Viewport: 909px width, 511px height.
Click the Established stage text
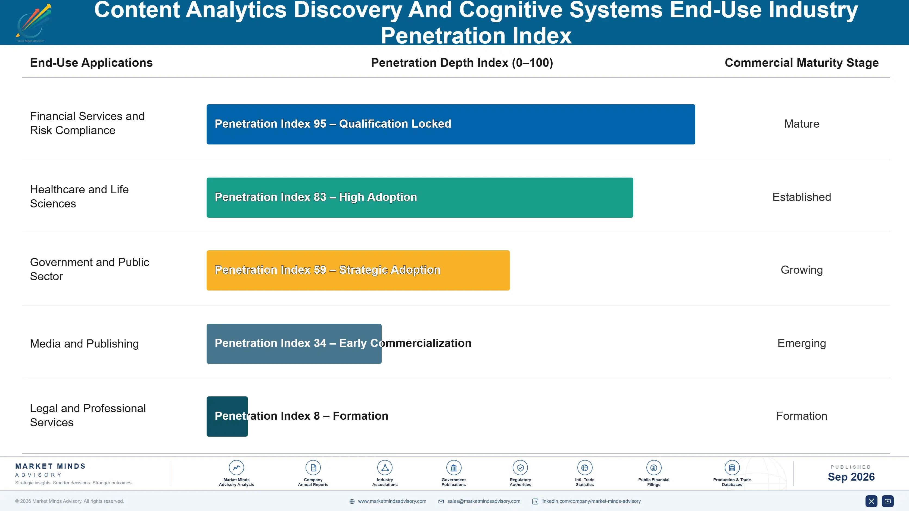[802, 197]
